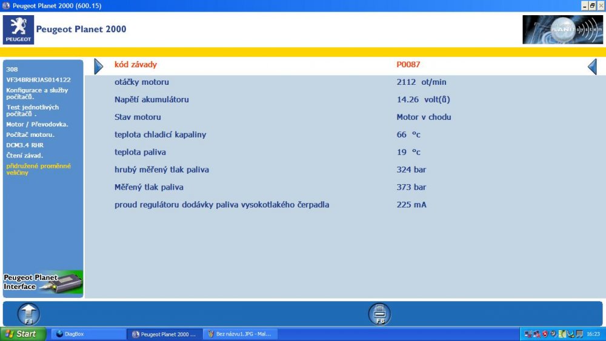This screenshot has height=341, width=606.
Task: Click the teplota chladicí kapaliny label
Action: click(x=161, y=135)
